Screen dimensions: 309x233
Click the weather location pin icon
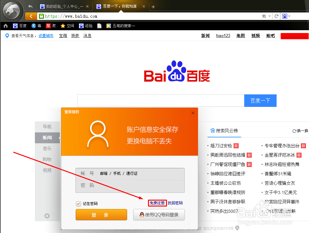7,36
